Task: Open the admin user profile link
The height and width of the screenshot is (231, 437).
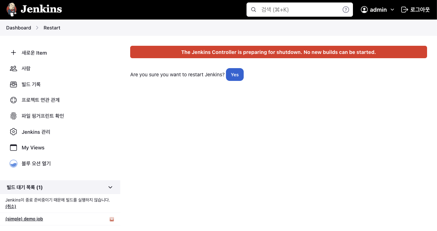Action: click(x=378, y=10)
